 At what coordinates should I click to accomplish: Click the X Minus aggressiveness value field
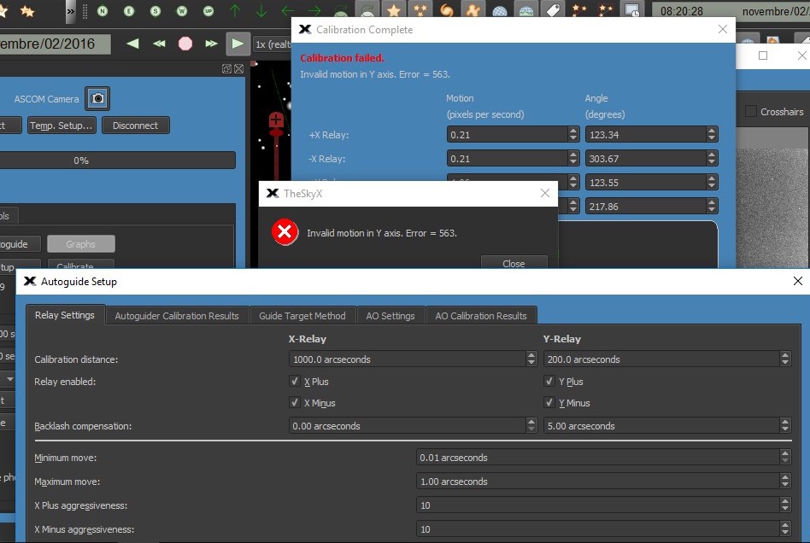[603, 529]
